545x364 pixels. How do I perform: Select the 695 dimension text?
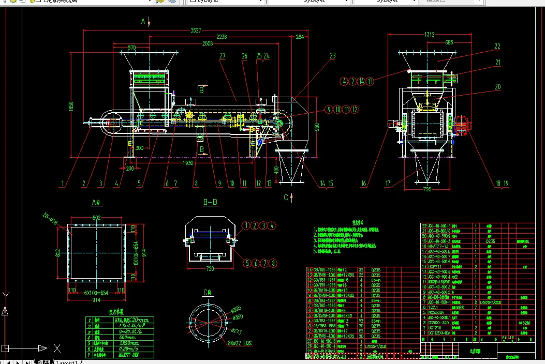449,43
